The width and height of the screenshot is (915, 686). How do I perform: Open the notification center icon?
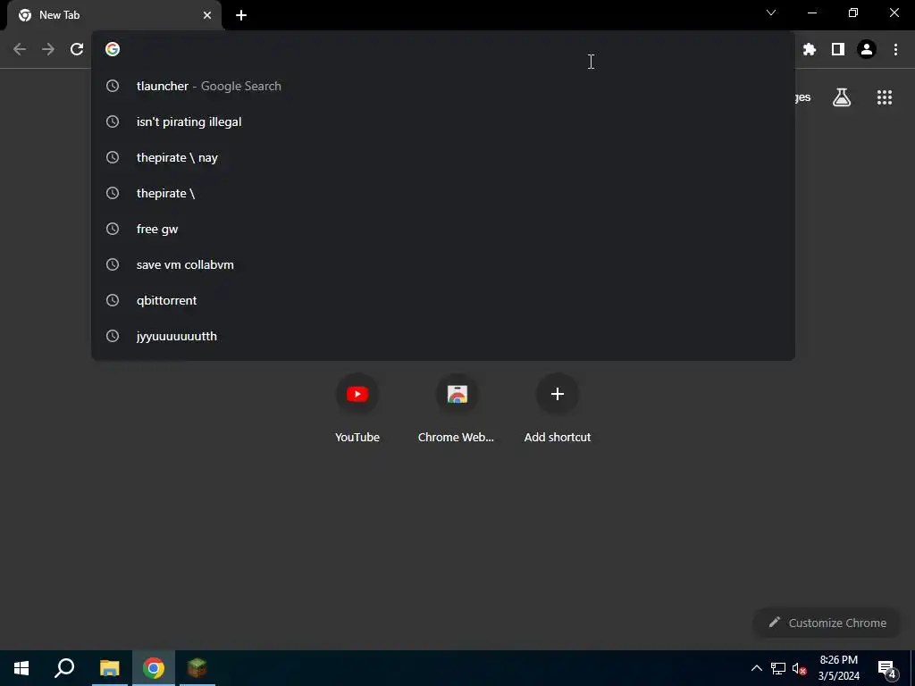(886, 668)
